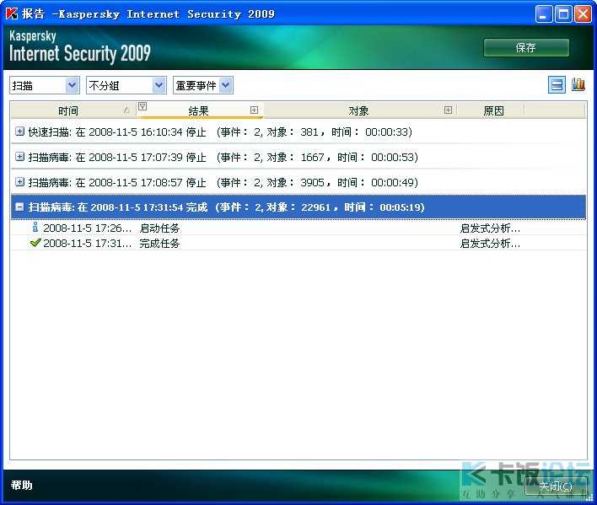Close the window with 关闭 button
This screenshot has height=505, width=597.
click(x=555, y=486)
